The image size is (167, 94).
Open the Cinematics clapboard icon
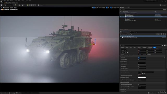tap(23, 5)
